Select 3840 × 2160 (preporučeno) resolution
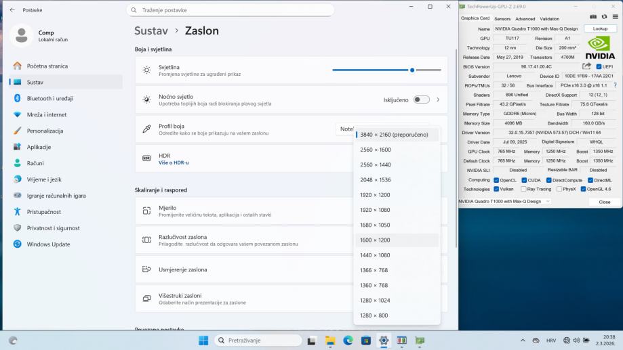 [x=397, y=135]
